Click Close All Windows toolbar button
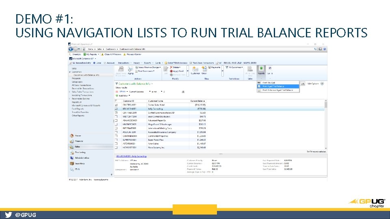This screenshot has width=390, height=219. [x=111, y=54]
